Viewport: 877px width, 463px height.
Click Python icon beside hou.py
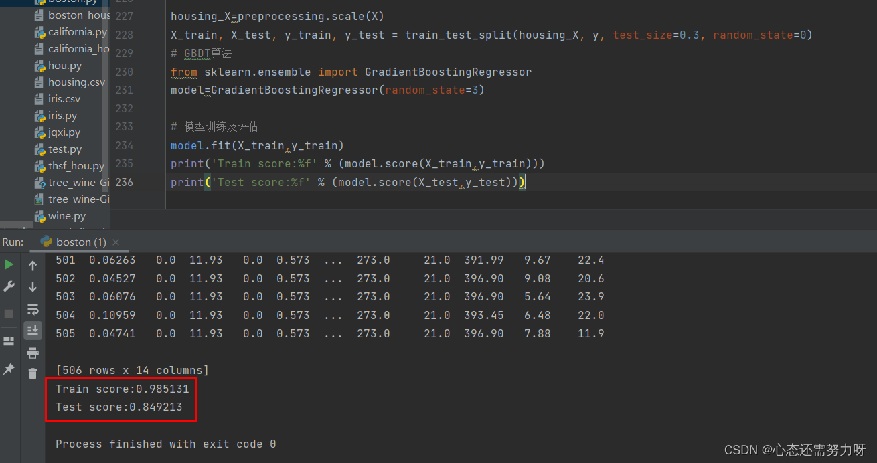[x=40, y=66]
